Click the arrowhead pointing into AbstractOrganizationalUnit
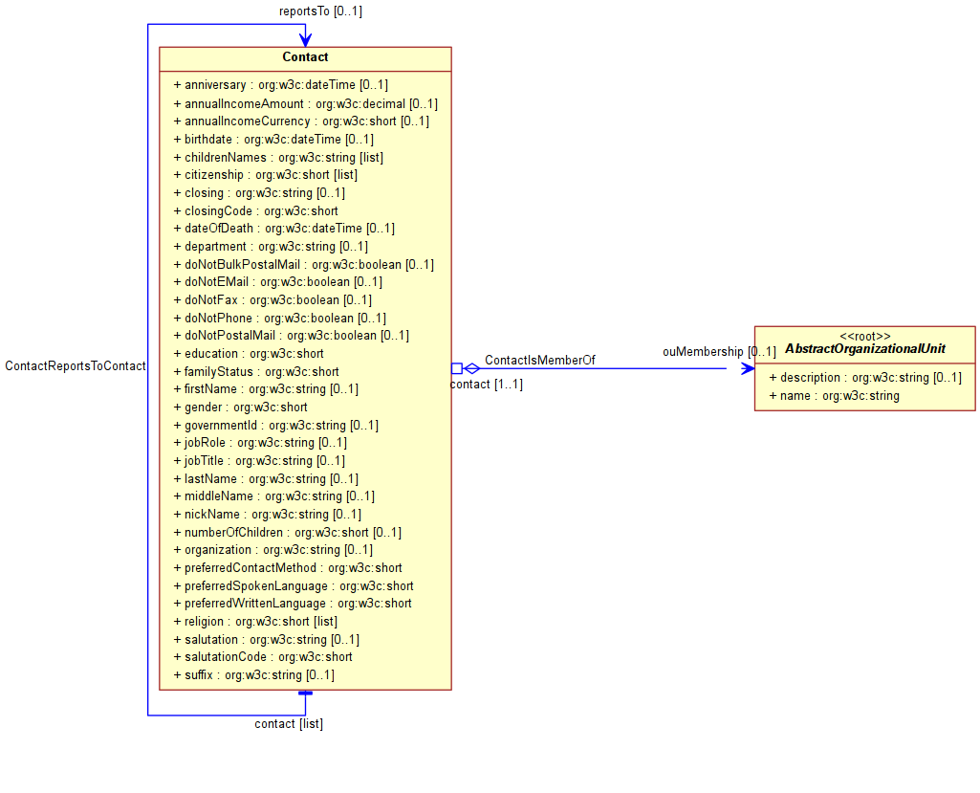 [748, 369]
